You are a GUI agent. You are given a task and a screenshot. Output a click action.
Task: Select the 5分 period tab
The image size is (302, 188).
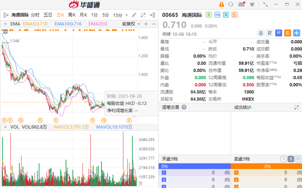[x=105, y=15]
